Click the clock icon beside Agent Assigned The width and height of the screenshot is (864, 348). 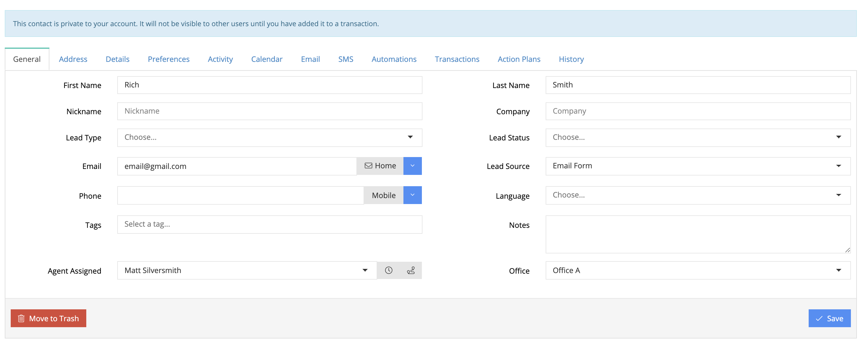pos(388,270)
